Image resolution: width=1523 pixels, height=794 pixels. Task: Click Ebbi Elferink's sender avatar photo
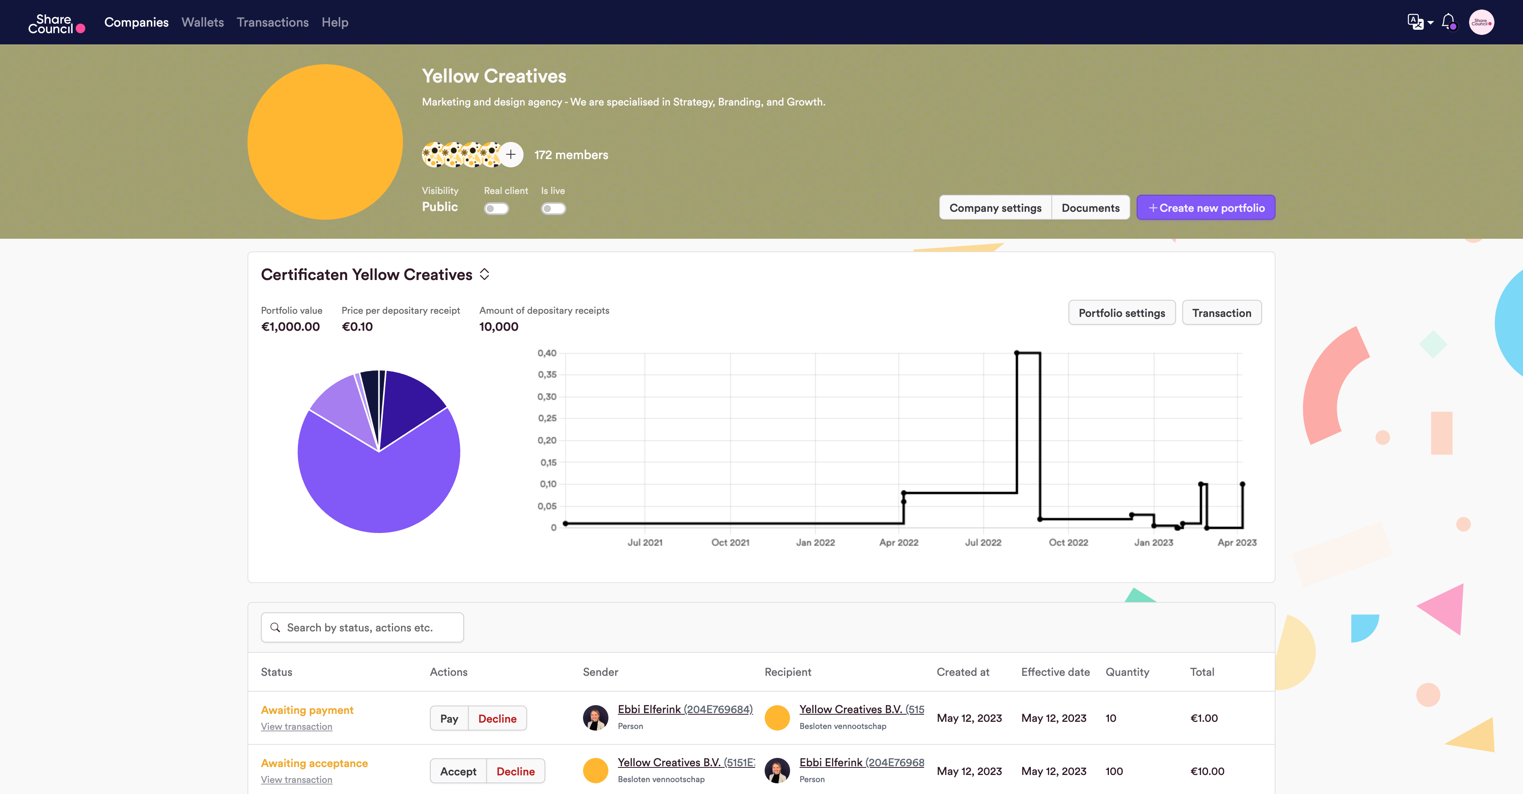tap(595, 718)
